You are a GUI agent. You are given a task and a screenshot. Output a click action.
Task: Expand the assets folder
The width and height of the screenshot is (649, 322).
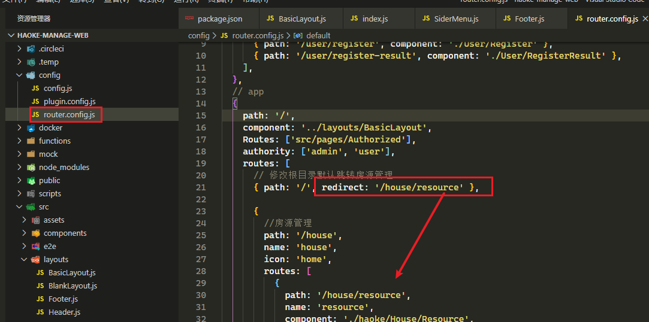point(24,220)
